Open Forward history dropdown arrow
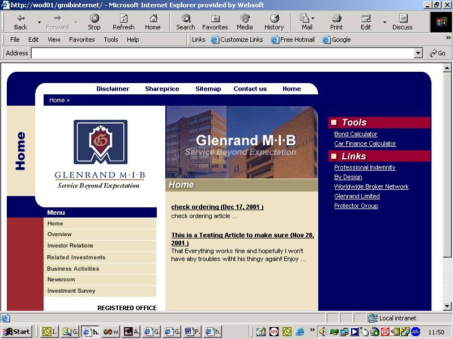Image resolution: width=453 pixels, height=339 pixels. 76,22
